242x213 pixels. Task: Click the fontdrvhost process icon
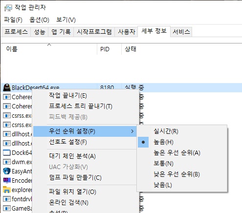pos(7,199)
